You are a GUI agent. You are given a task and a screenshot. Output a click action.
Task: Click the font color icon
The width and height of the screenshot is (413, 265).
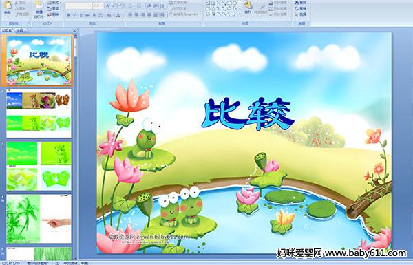[118, 15]
